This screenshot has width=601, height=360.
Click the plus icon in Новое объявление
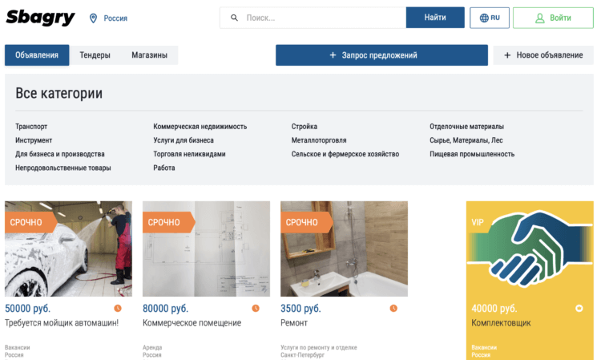point(507,55)
